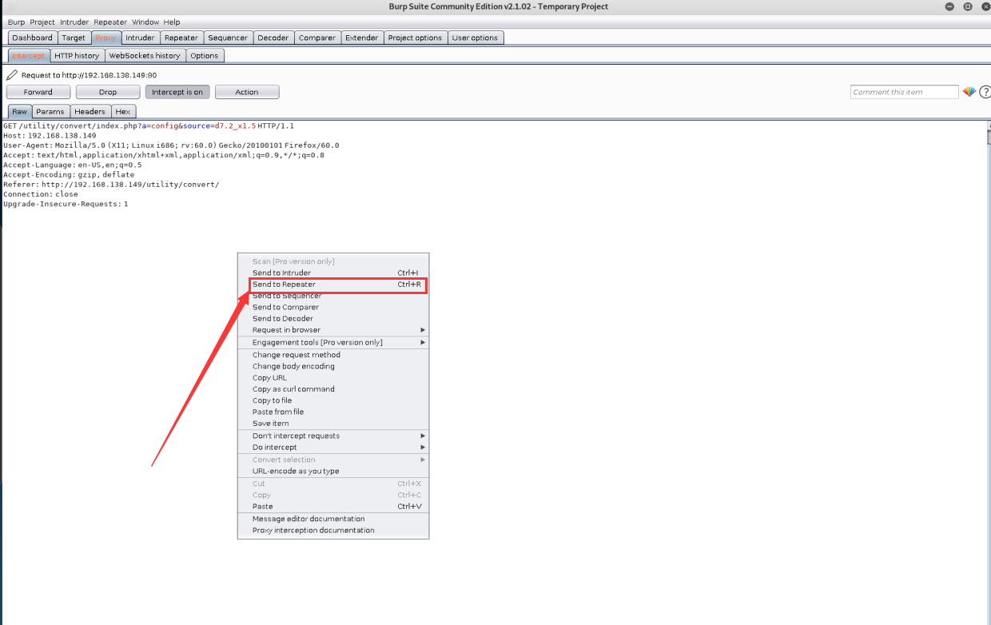Image resolution: width=991 pixels, height=625 pixels.
Task: Open the HTTP history sub-tab
Action: 77,56
